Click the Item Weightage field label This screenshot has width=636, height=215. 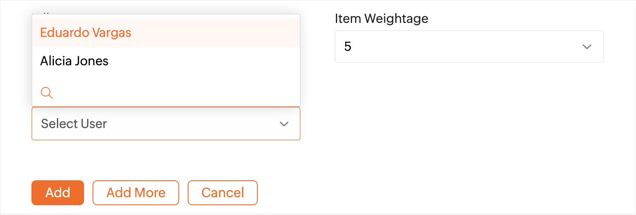click(381, 18)
